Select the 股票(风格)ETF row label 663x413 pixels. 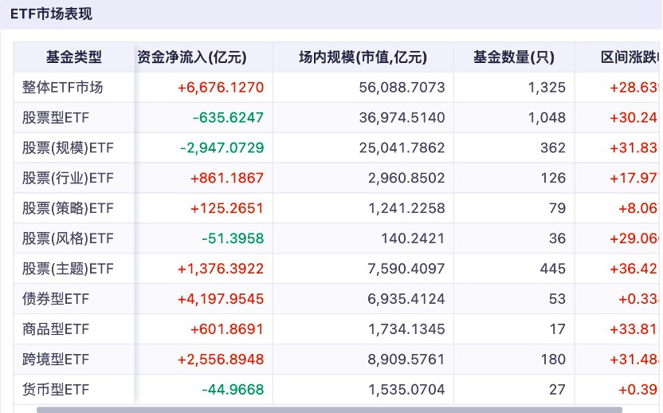(x=69, y=238)
